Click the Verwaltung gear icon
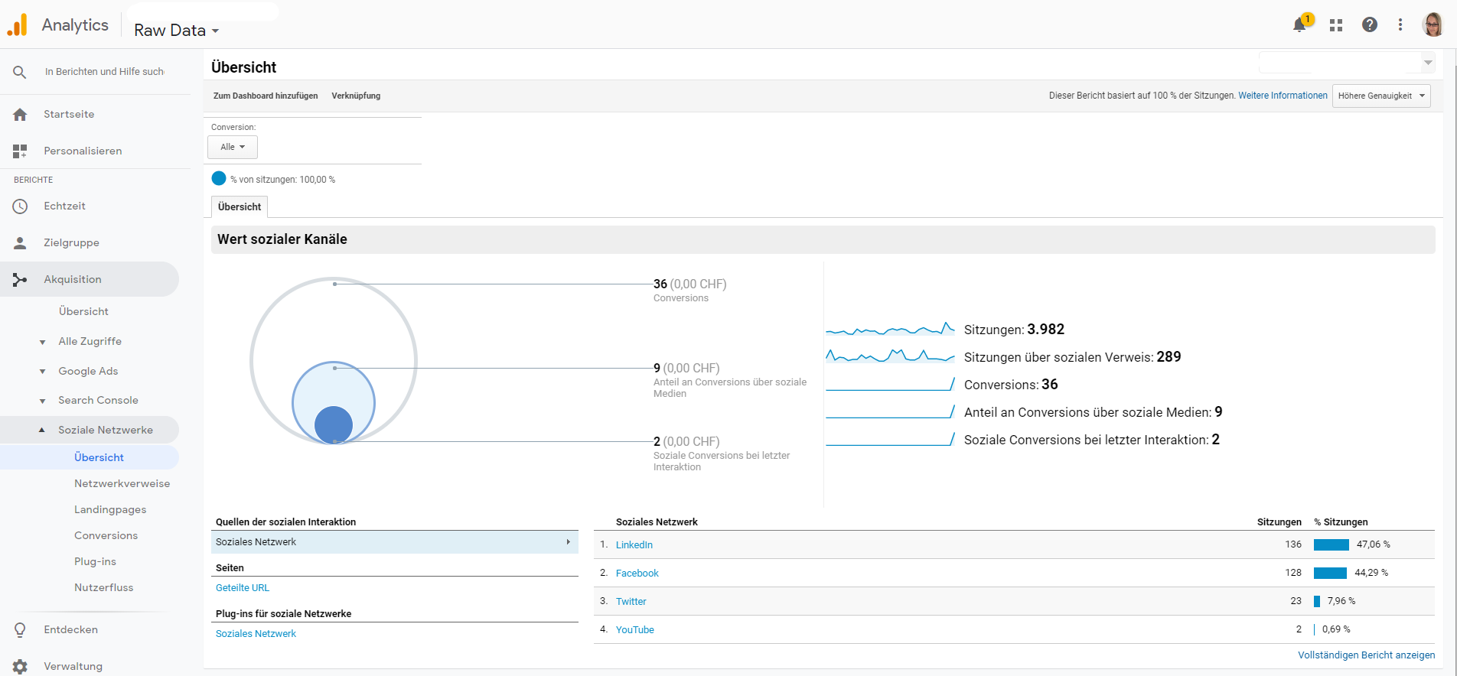 pyautogui.click(x=20, y=666)
